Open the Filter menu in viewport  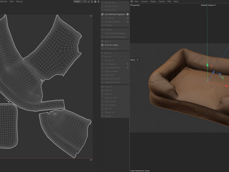click(x=169, y=1)
